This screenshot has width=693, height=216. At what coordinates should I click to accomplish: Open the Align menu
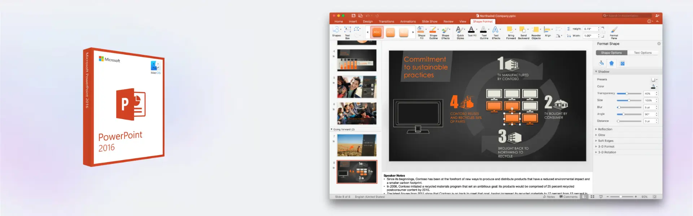(x=548, y=32)
